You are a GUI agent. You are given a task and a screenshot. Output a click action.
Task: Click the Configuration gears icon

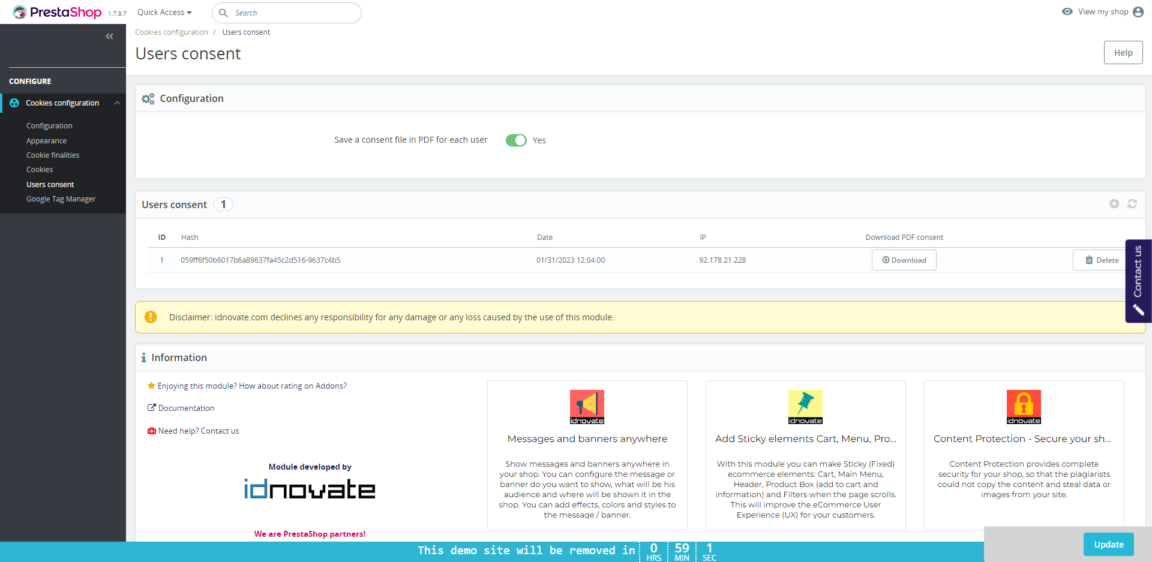point(148,98)
